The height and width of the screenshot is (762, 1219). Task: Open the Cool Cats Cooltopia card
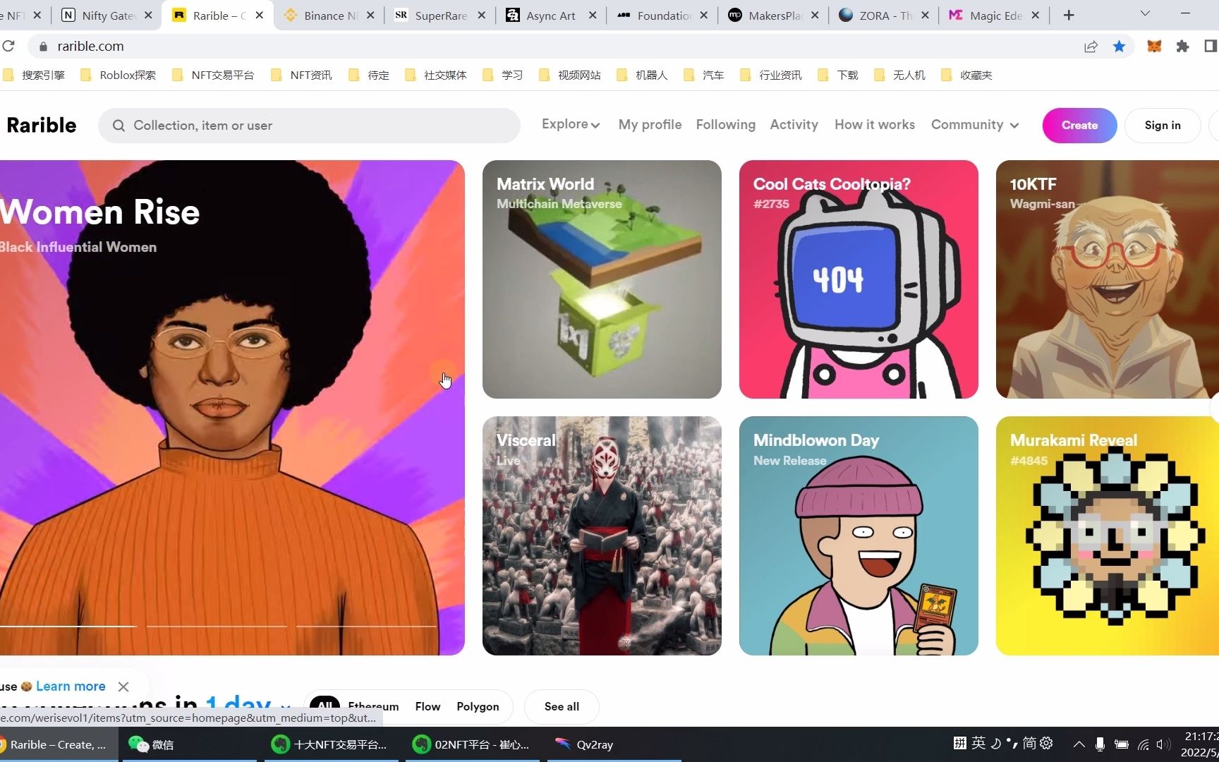859,279
